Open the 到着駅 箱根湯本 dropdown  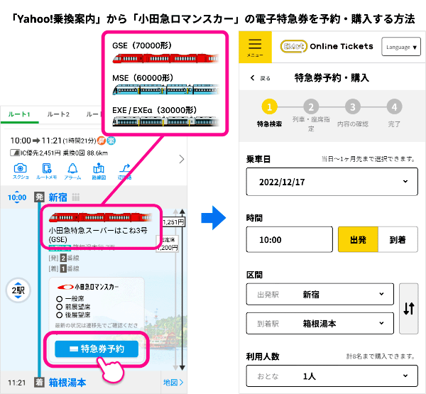click(319, 323)
